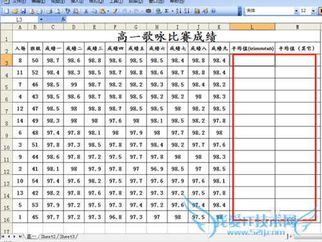Jump to first sheet tab arrow
The height and width of the screenshot is (242, 322).
point(3,237)
